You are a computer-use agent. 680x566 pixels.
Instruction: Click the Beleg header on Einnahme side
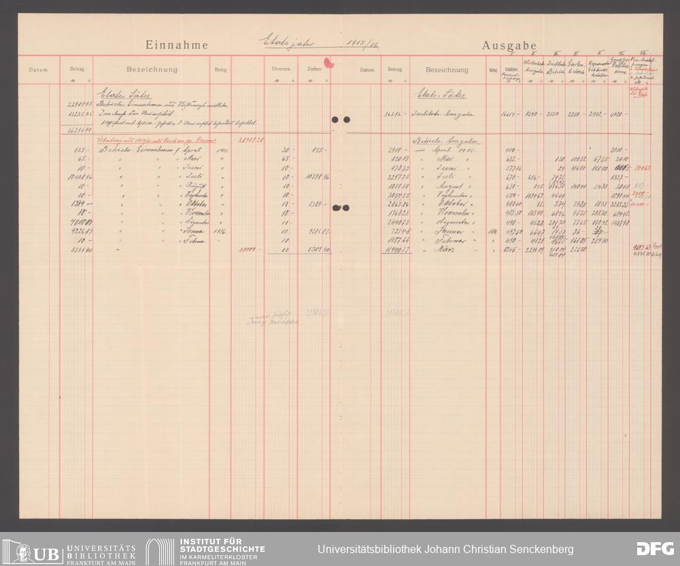click(220, 70)
